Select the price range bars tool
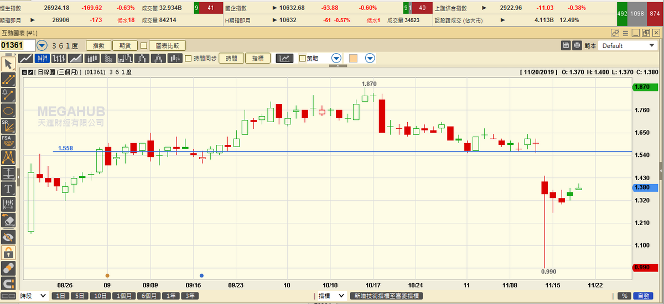This screenshot has width=664, height=304. click(x=8, y=205)
